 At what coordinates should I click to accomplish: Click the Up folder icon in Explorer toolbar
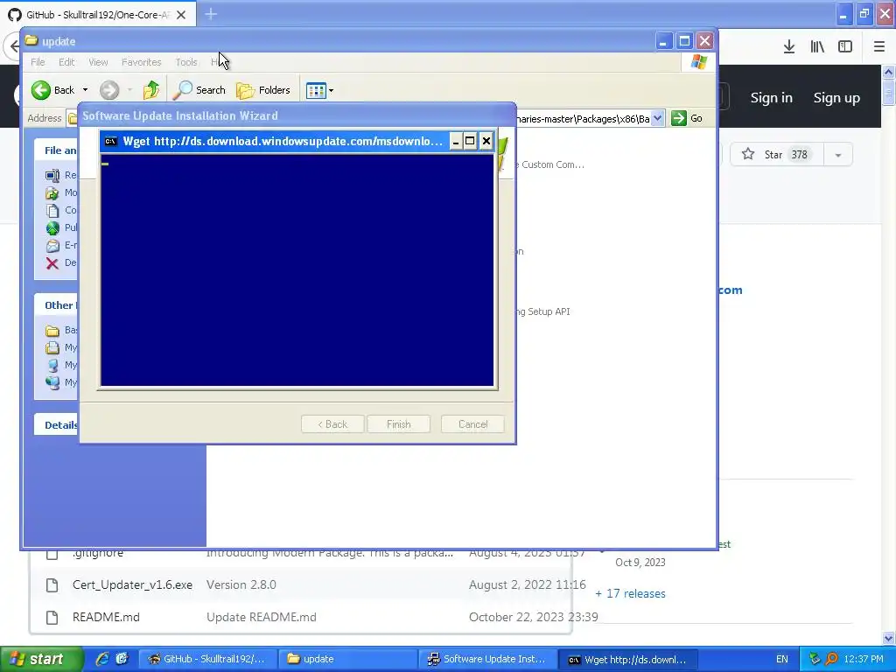(x=150, y=90)
